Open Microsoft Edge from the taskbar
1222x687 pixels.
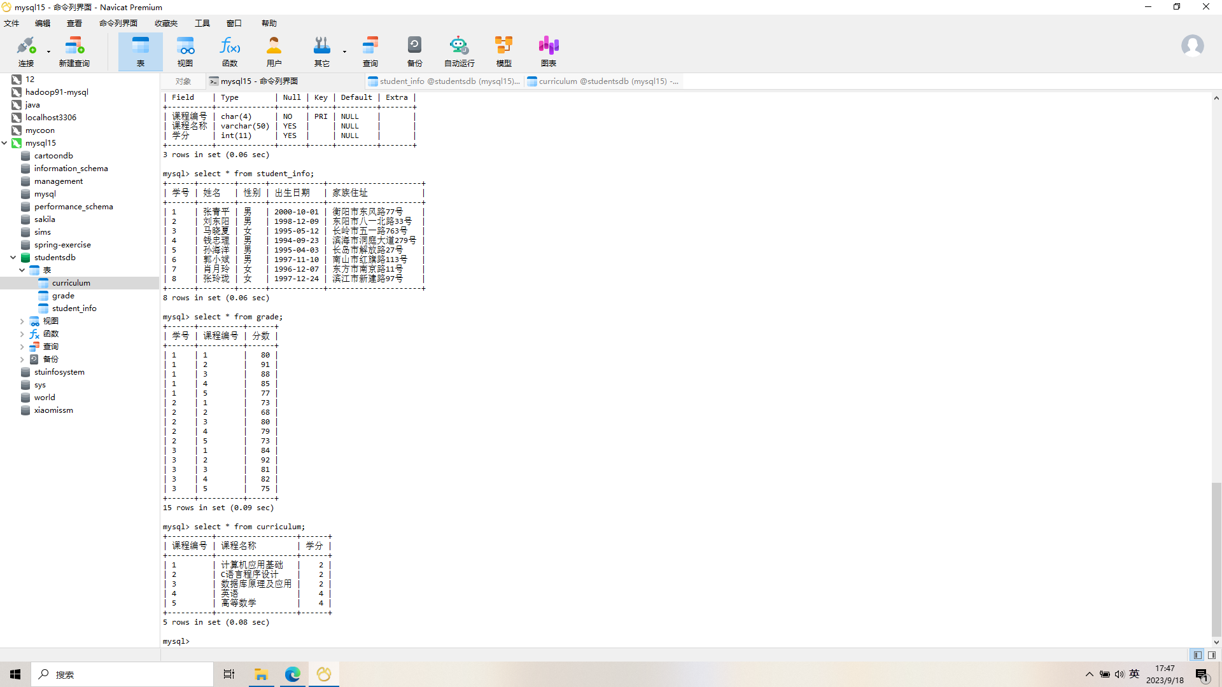point(292,674)
